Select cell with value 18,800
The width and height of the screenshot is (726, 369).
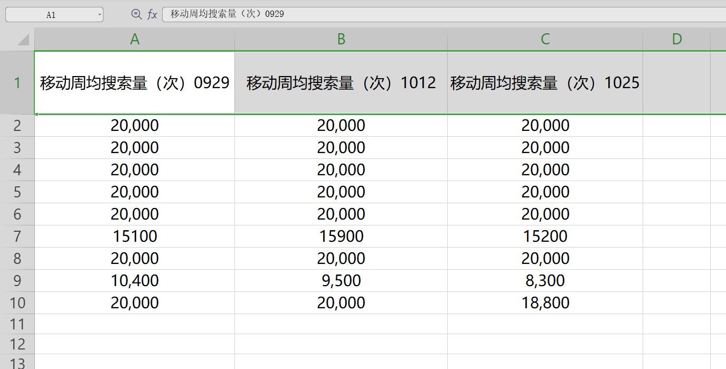545,302
